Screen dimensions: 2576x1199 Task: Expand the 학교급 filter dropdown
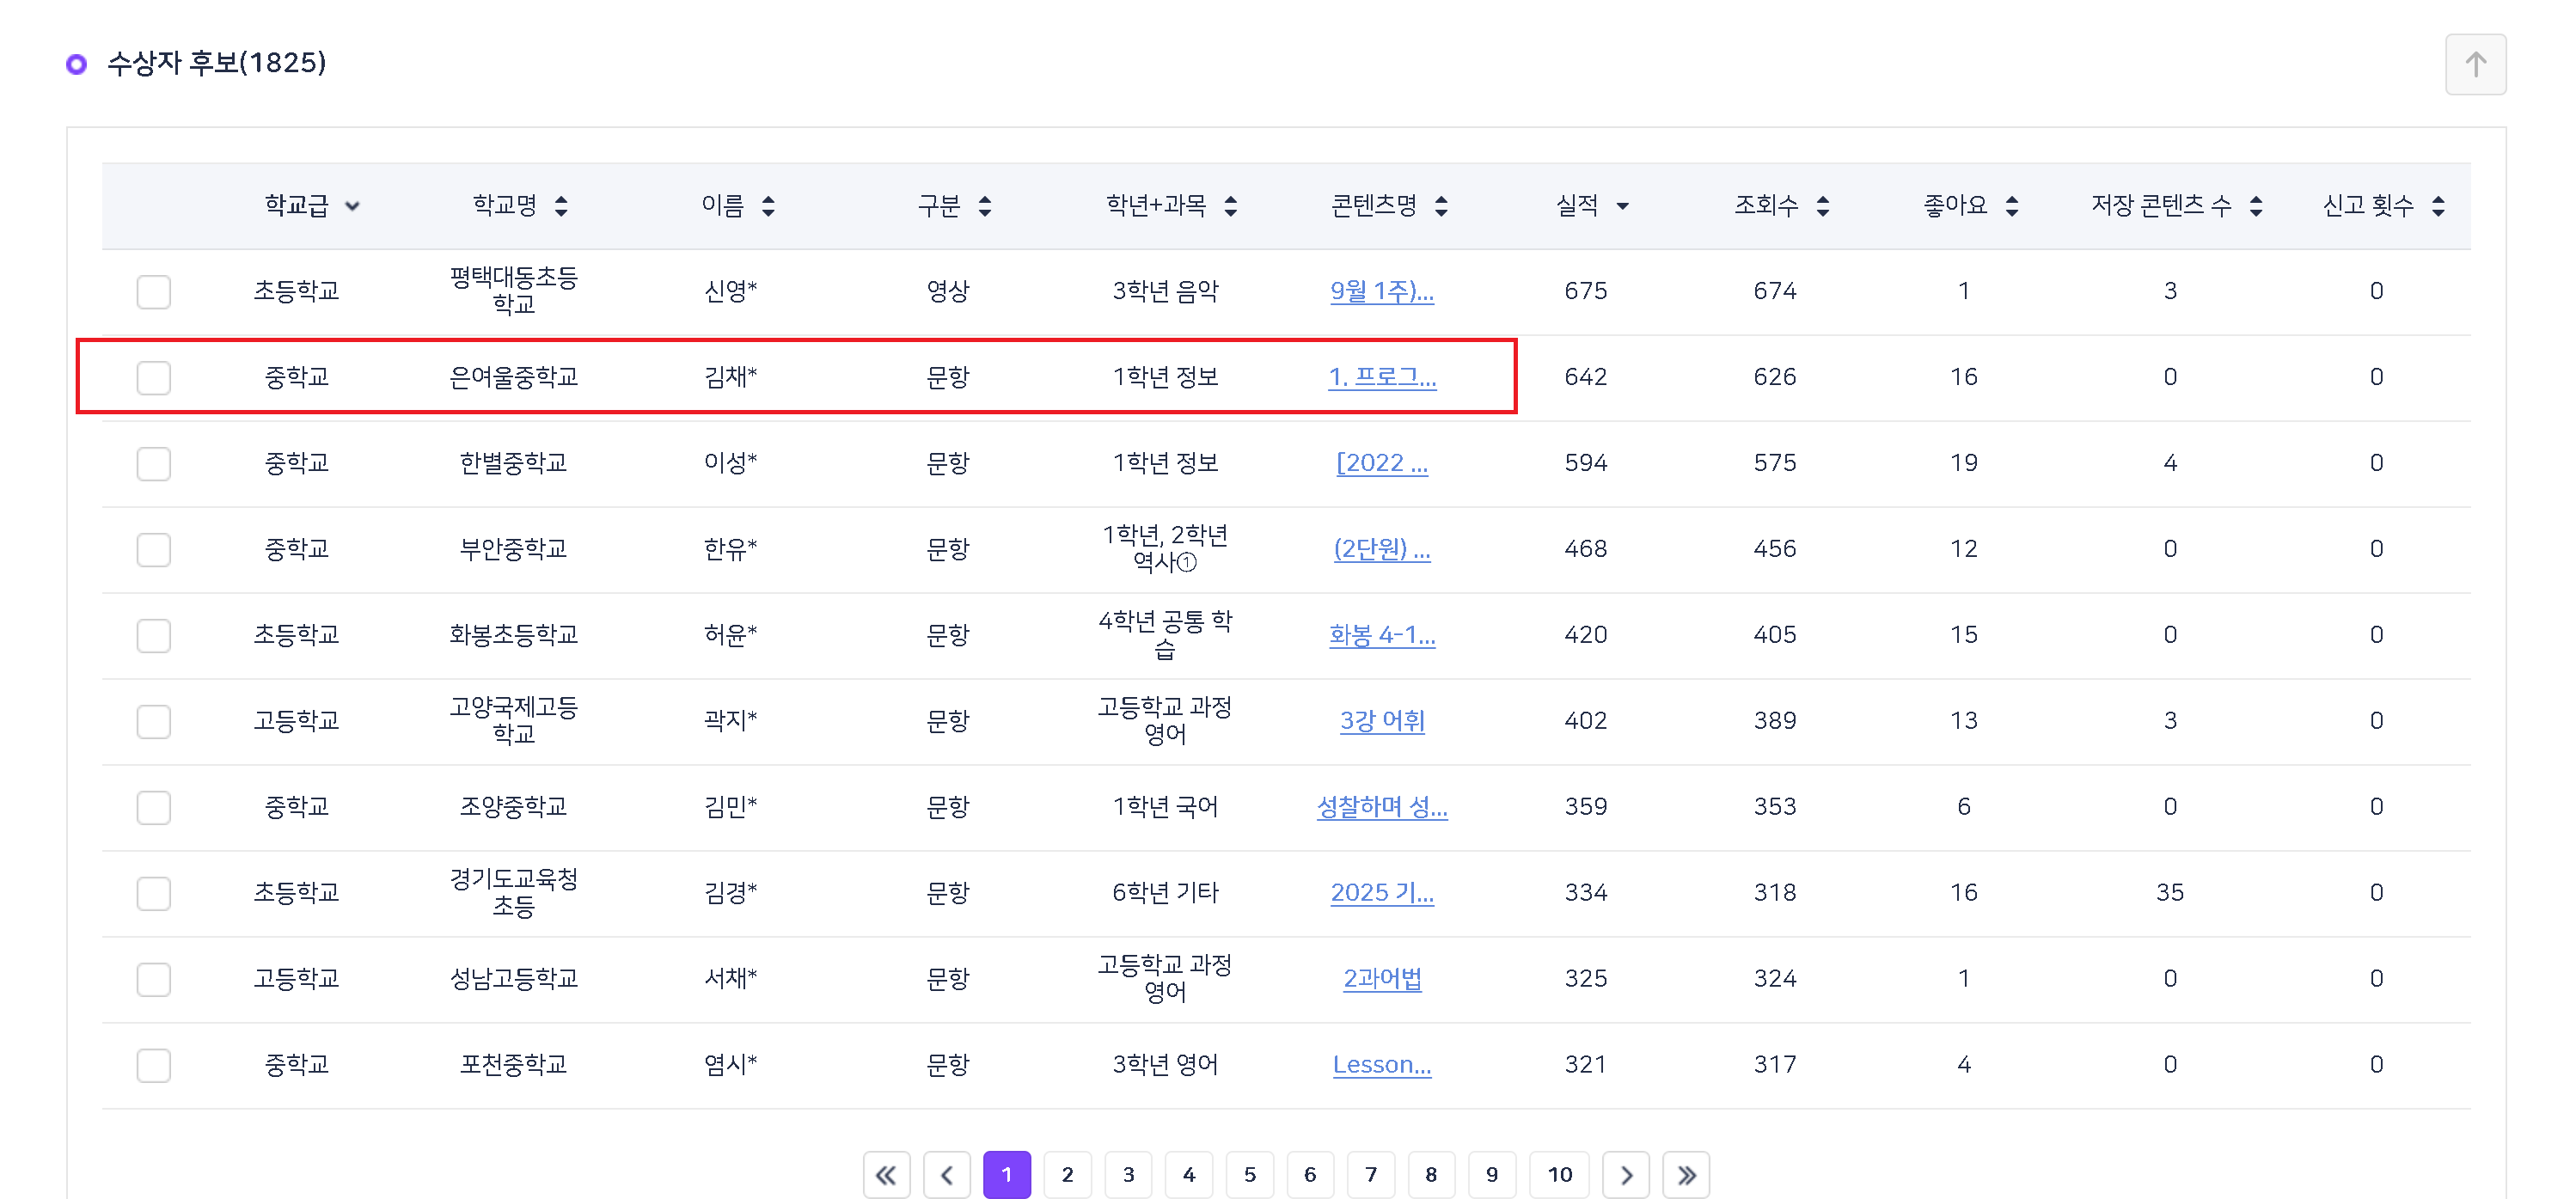click(352, 206)
